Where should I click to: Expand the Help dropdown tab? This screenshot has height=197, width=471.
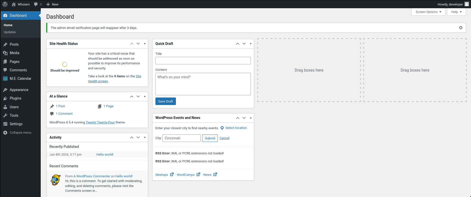(456, 12)
